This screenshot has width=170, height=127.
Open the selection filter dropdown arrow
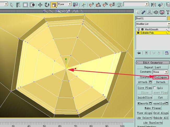pyautogui.click(x=6, y=4)
